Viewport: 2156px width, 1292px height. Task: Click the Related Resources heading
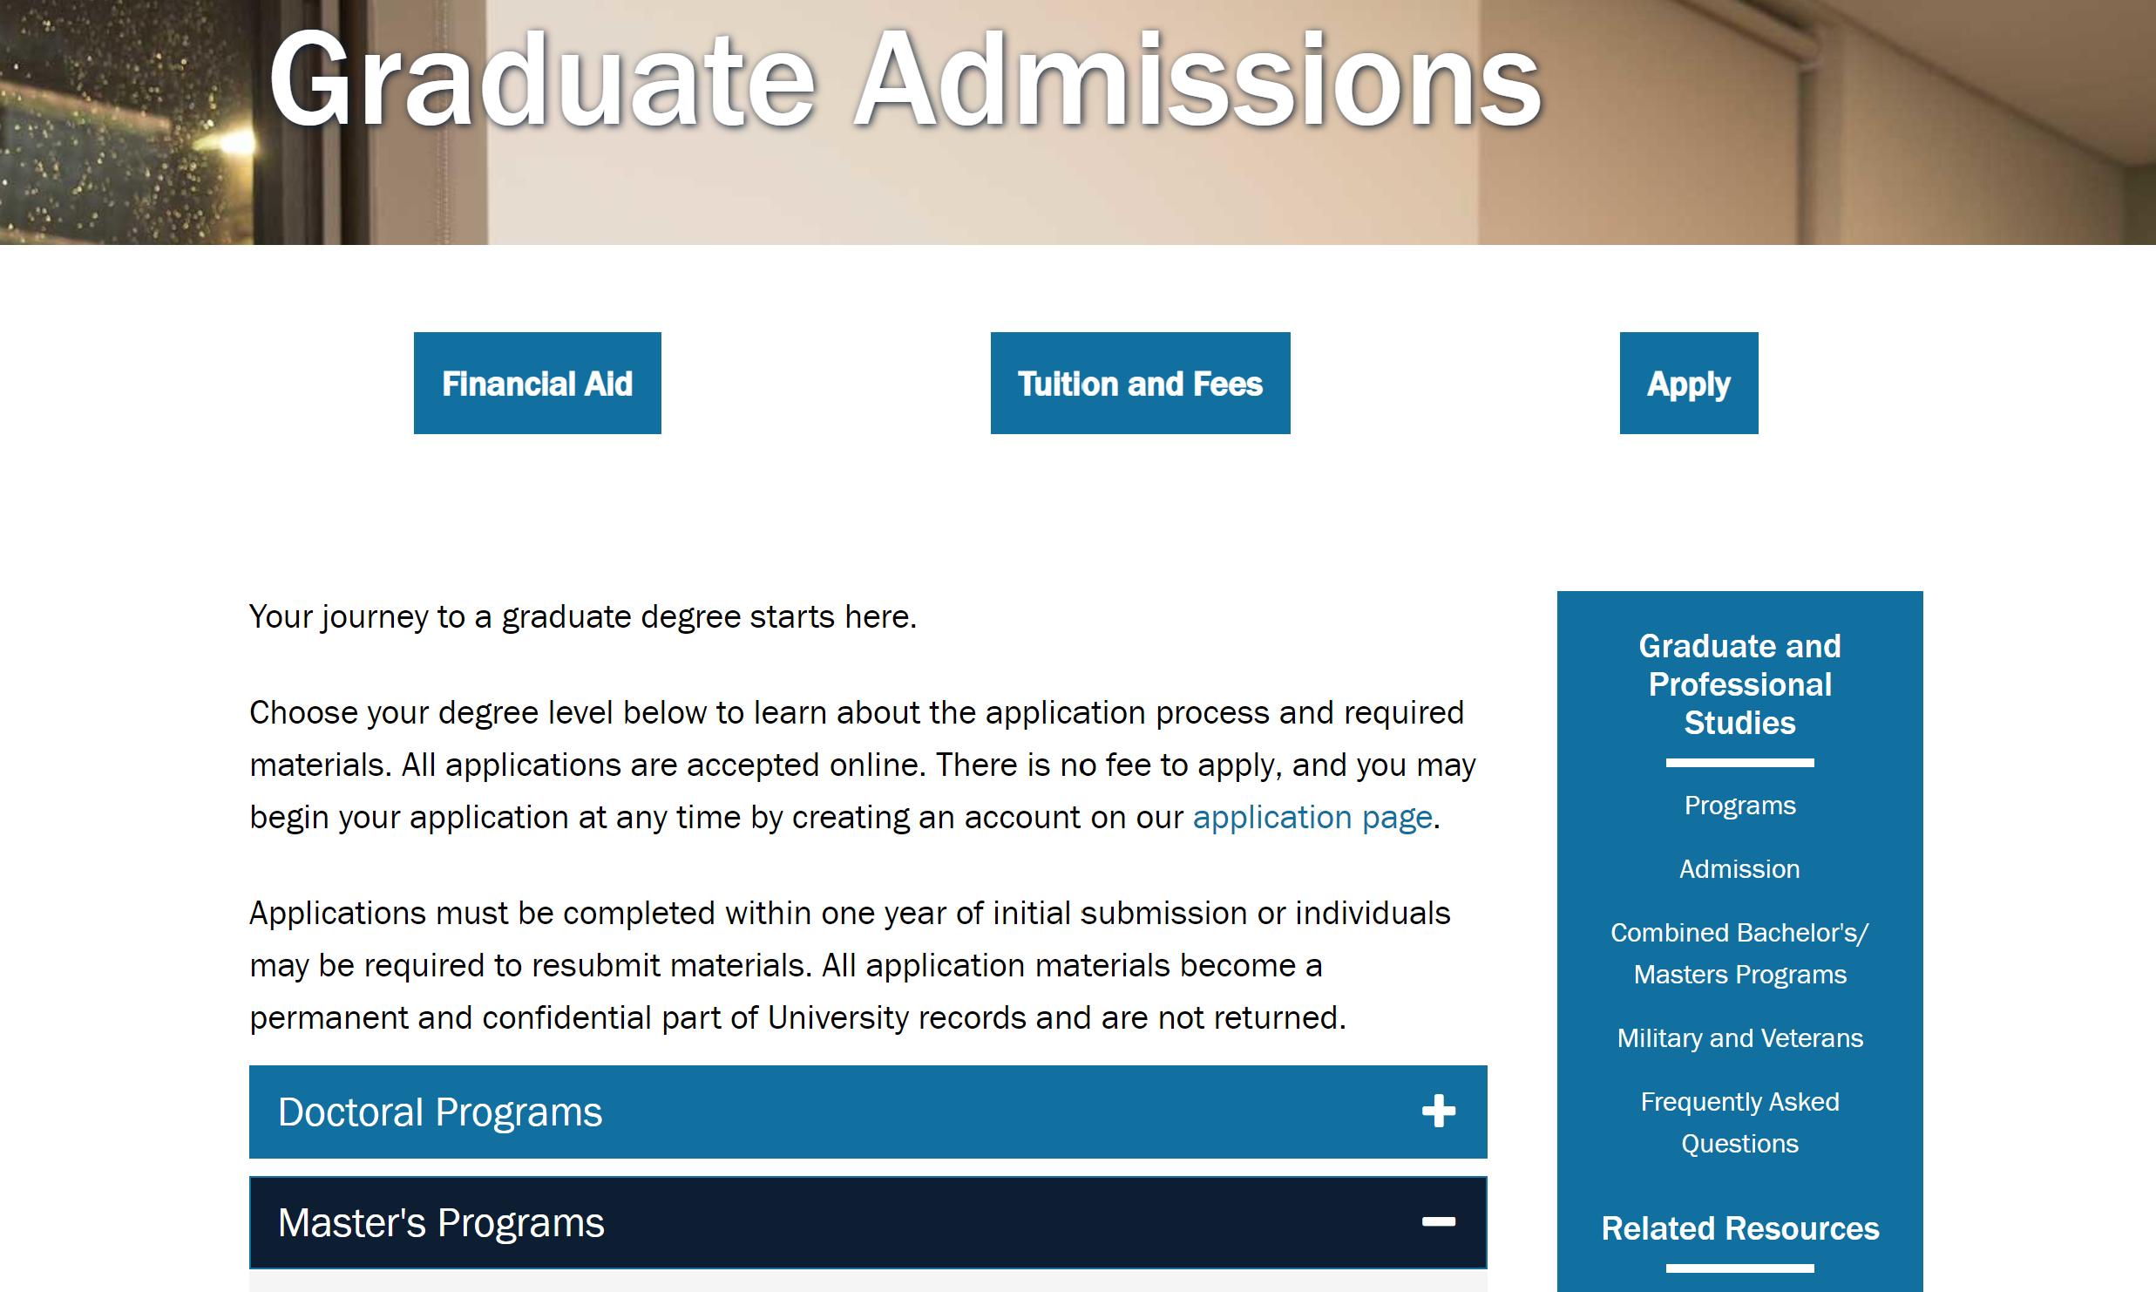1739,1228
